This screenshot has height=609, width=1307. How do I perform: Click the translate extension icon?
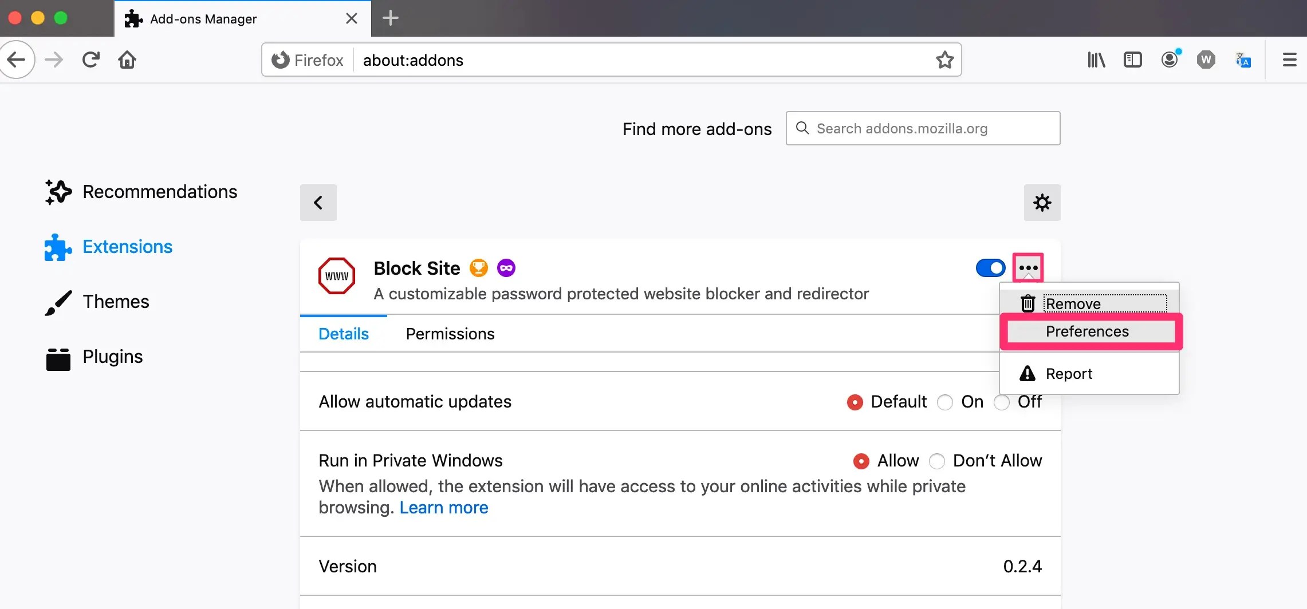(1243, 60)
